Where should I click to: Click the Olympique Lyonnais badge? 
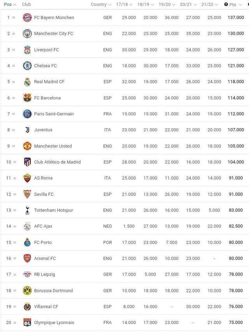click(x=27, y=323)
